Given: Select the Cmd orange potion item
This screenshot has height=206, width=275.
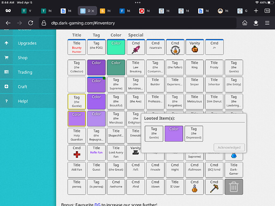Looking at the screenshot, I should pos(194,187).
